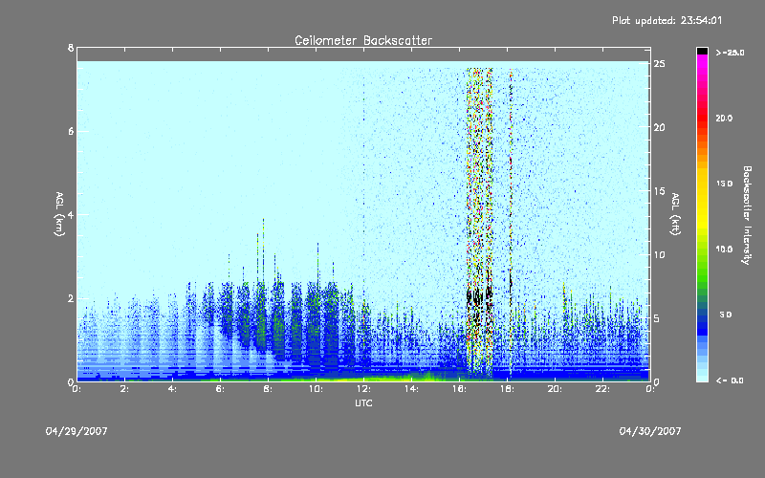
Task: Click the "2" km tick label on the left axis
Action: [71, 298]
